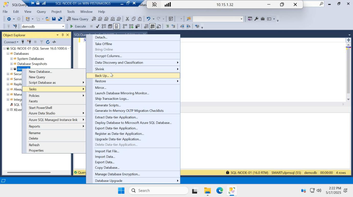The width and height of the screenshot is (353, 197).
Task: Click the Undo arrow icon
Action: point(149,19)
